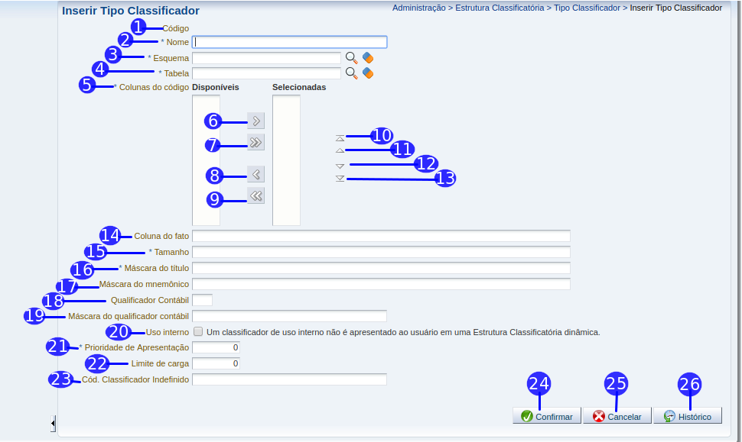742x442 pixels.
Task: Click the eraser clear icon beside Tabela
Action: click(x=368, y=73)
